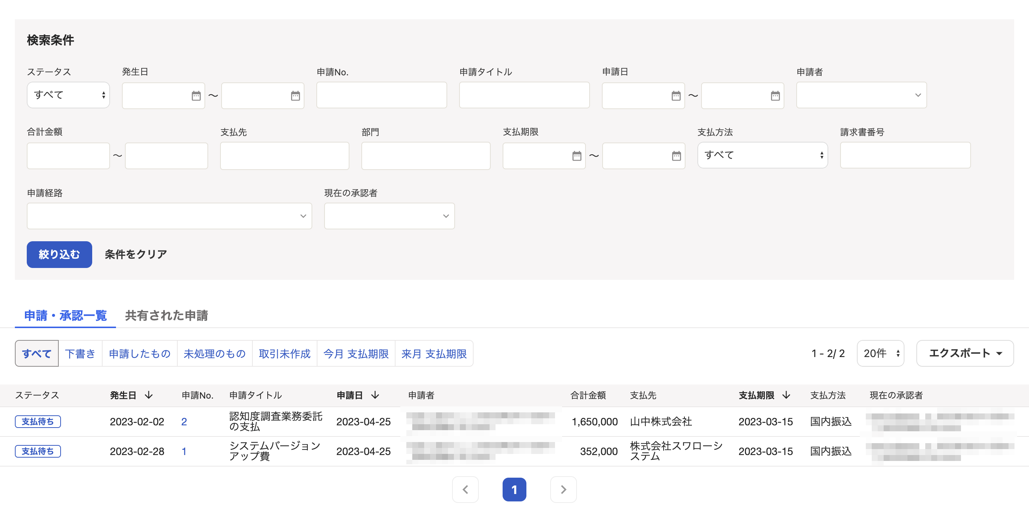Open the 申請者 filter dropdown
The height and width of the screenshot is (530, 1029).
click(861, 95)
